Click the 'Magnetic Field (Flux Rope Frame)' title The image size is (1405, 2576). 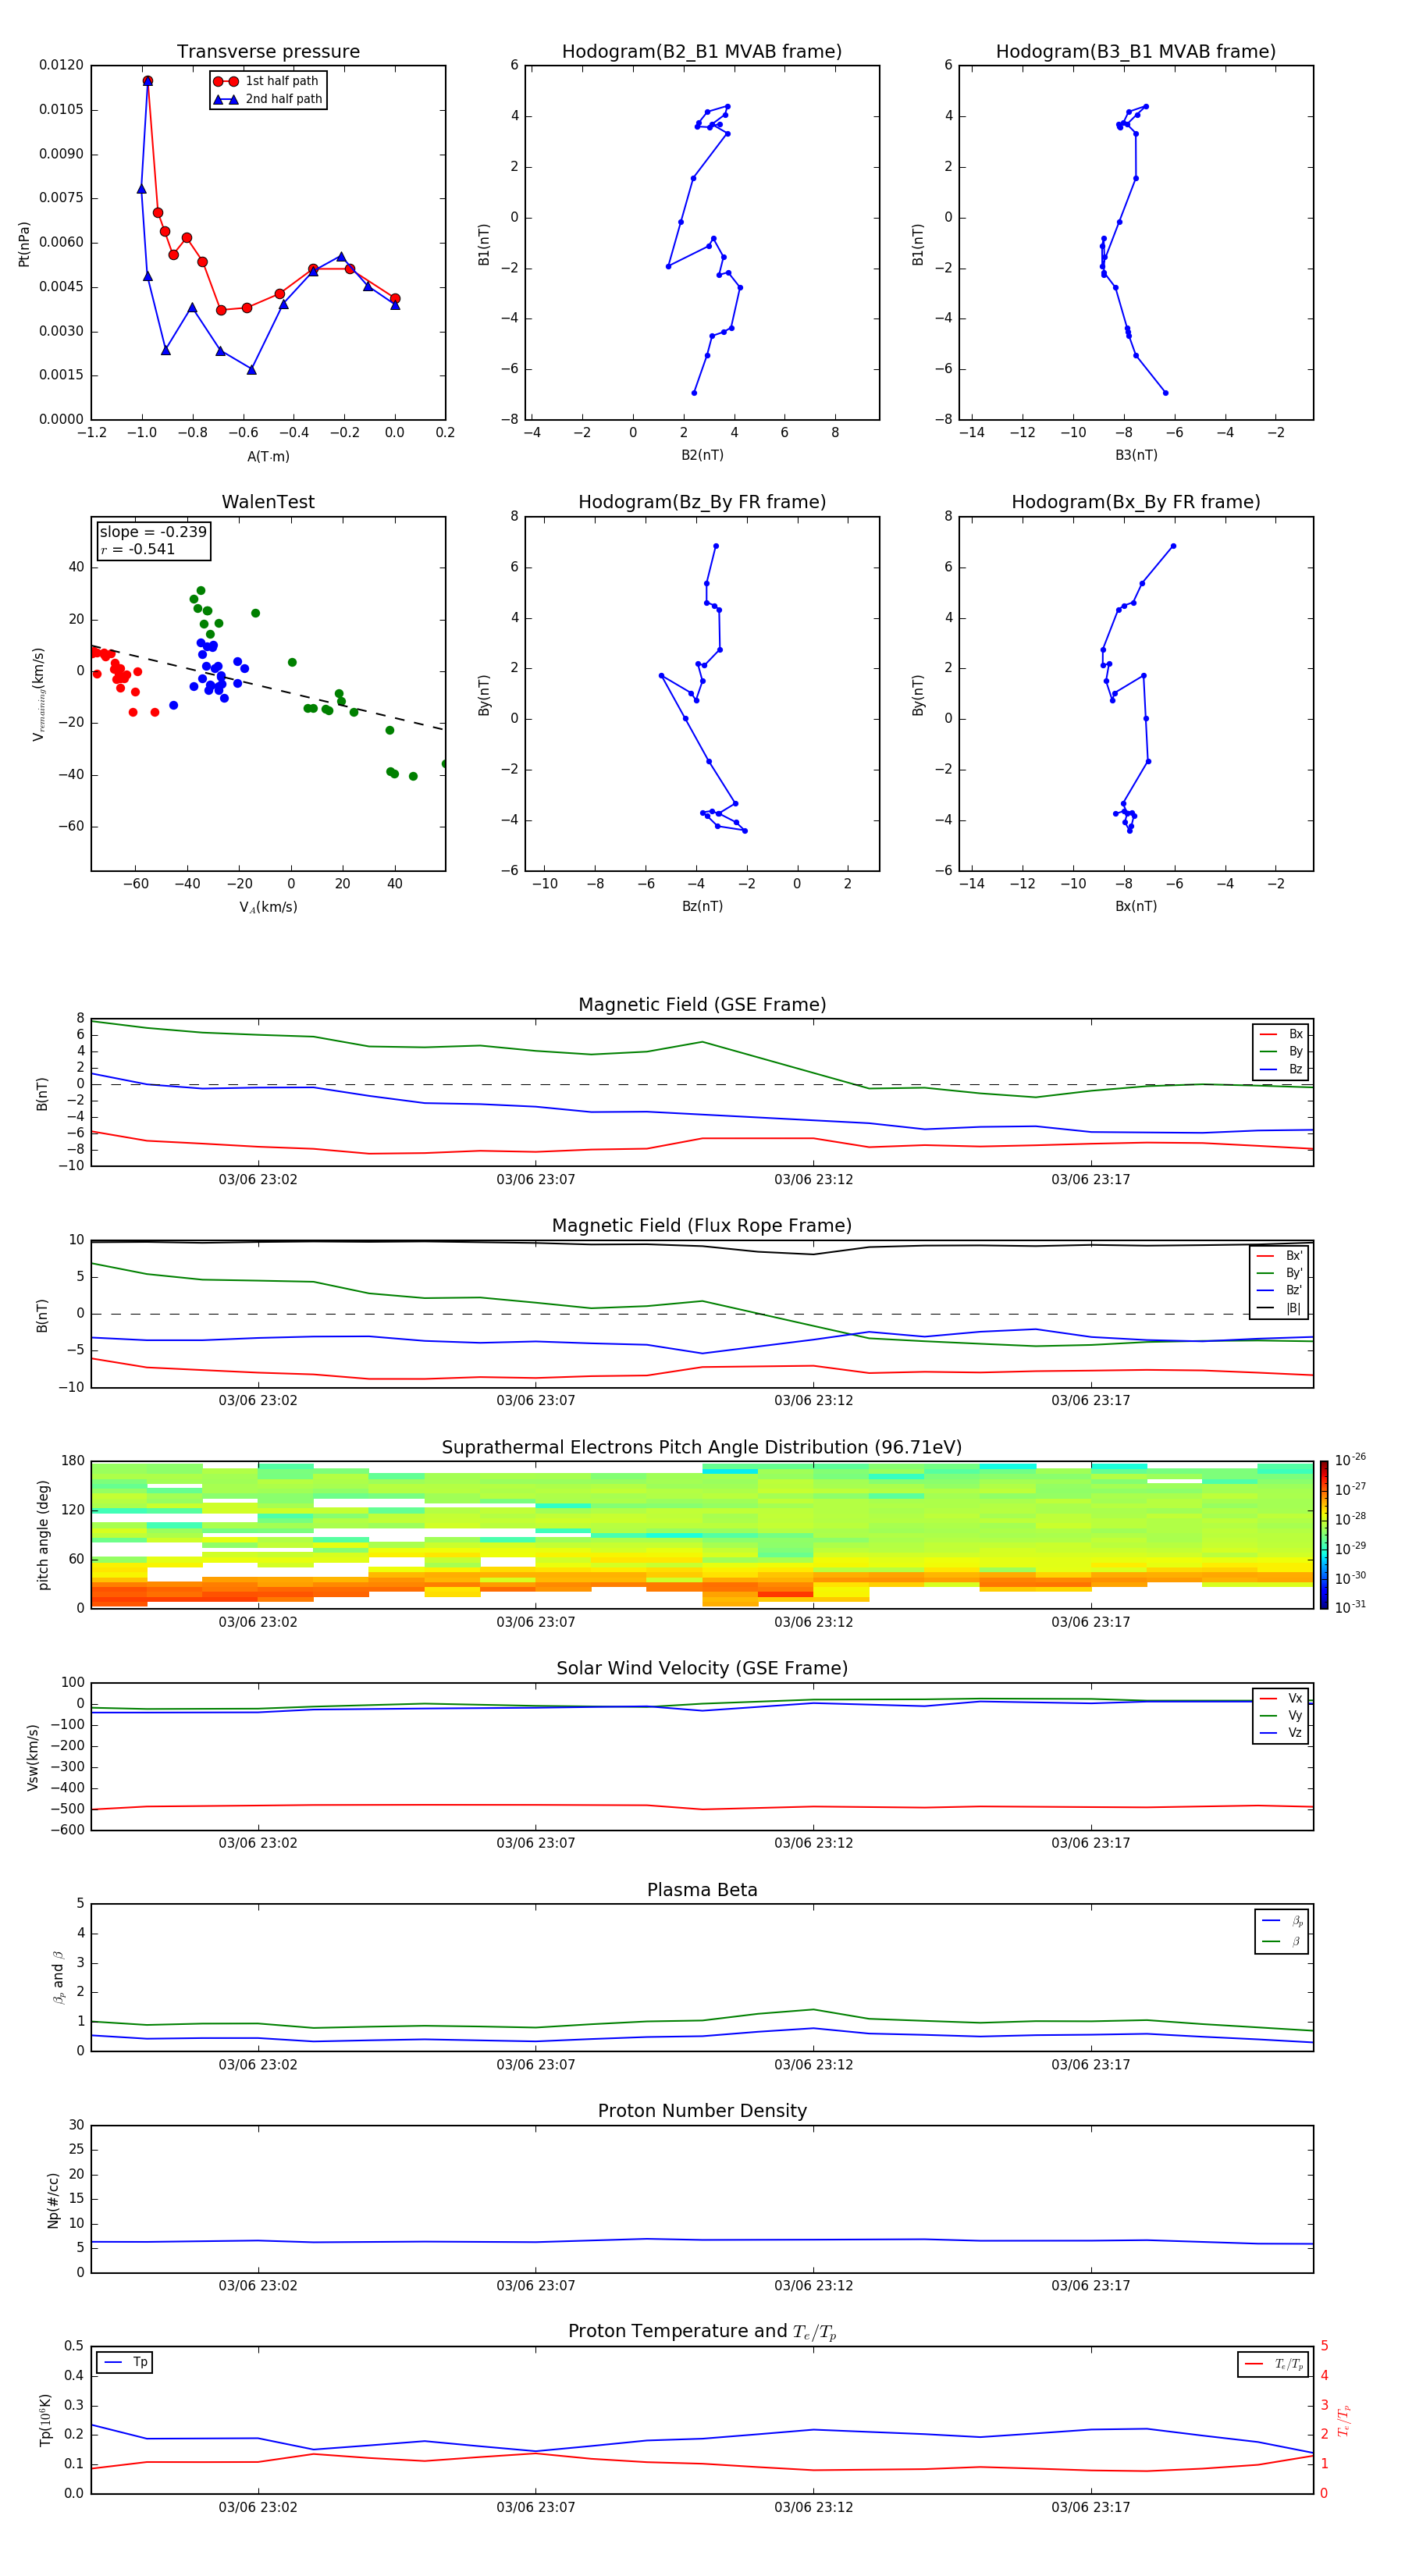702,1226
